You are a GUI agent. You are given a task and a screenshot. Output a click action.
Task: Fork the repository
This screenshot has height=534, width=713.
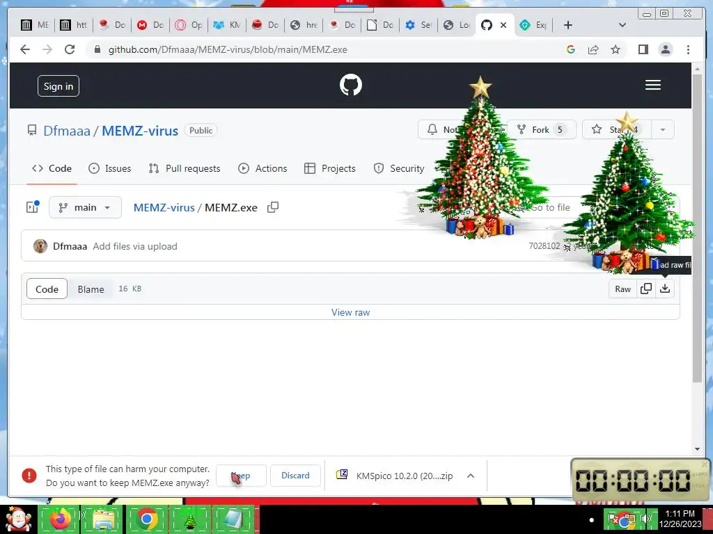coord(542,130)
